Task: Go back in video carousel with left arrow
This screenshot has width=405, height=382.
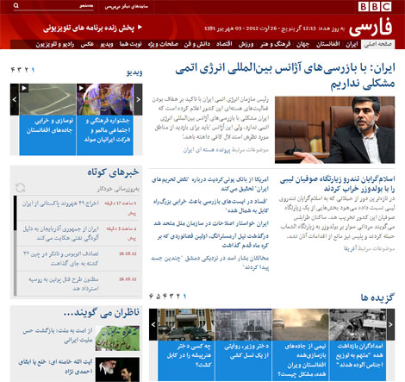Action: pyautogui.click(x=15, y=99)
